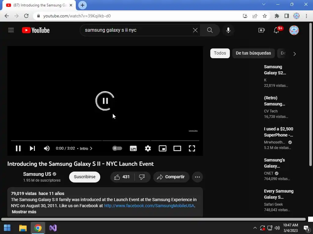Open Every Samsung Galaxy S video
This screenshot has width=313, height=234.
coord(279,194)
